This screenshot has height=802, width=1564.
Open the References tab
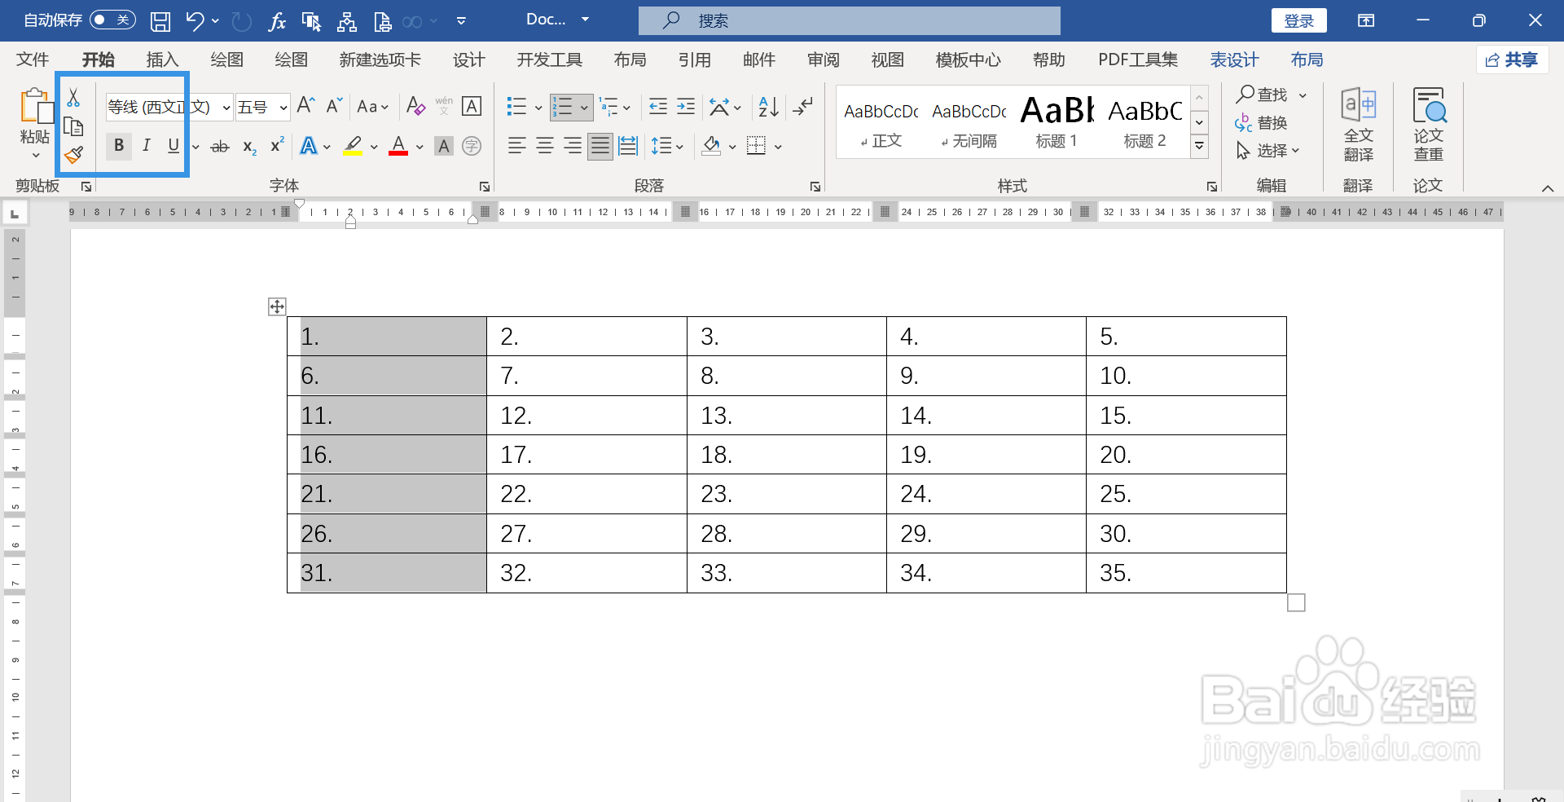(695, 59)
